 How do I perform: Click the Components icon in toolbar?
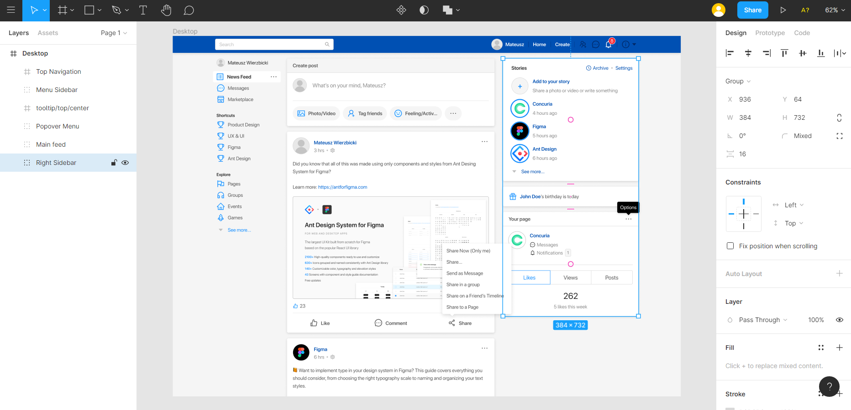(401, 10)
